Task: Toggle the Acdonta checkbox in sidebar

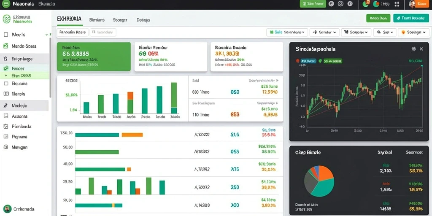Action: click(6, 116)
